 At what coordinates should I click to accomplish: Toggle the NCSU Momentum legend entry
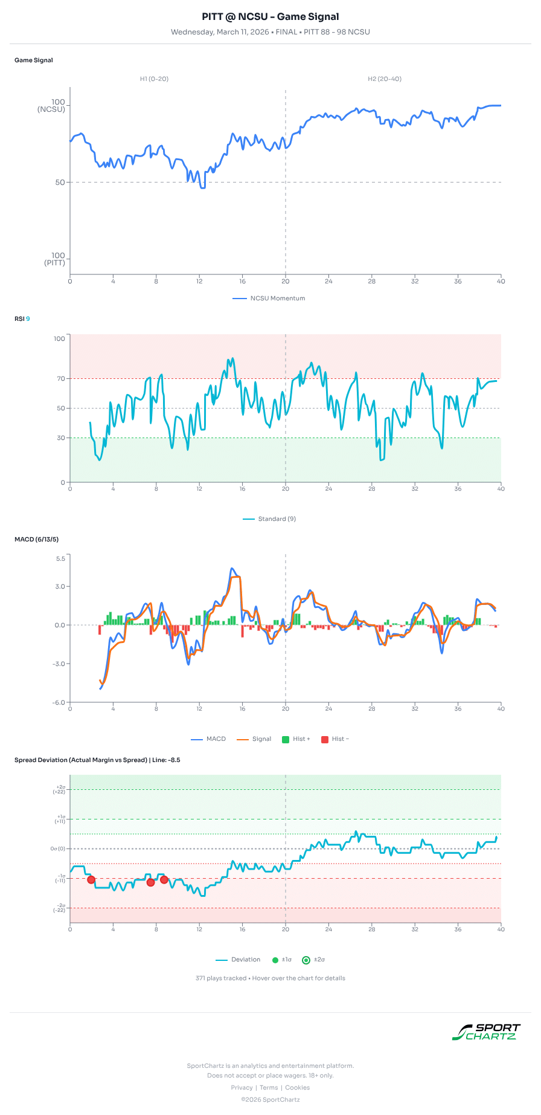269,299
